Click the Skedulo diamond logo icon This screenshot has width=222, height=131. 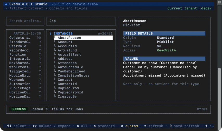[x=6, y=4]
